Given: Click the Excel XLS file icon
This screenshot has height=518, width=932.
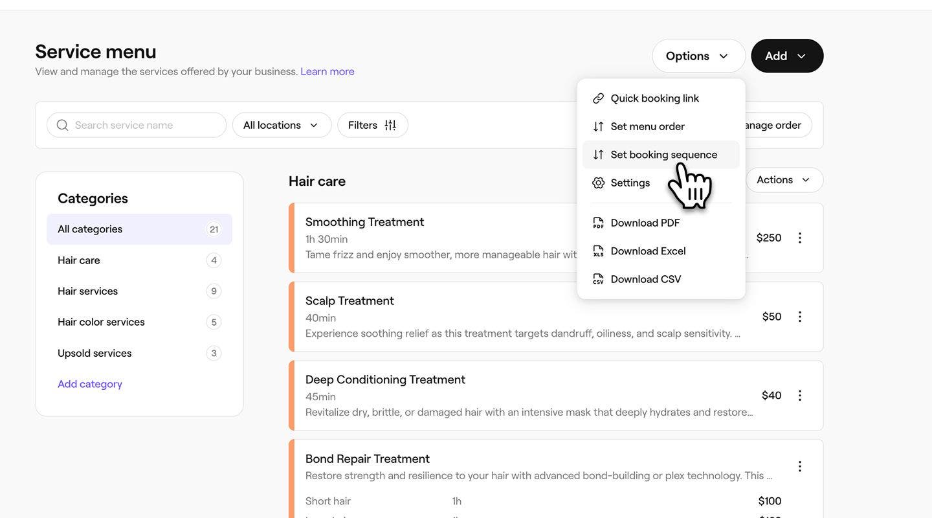Looking at the screenshot, I should pos(598,251).
